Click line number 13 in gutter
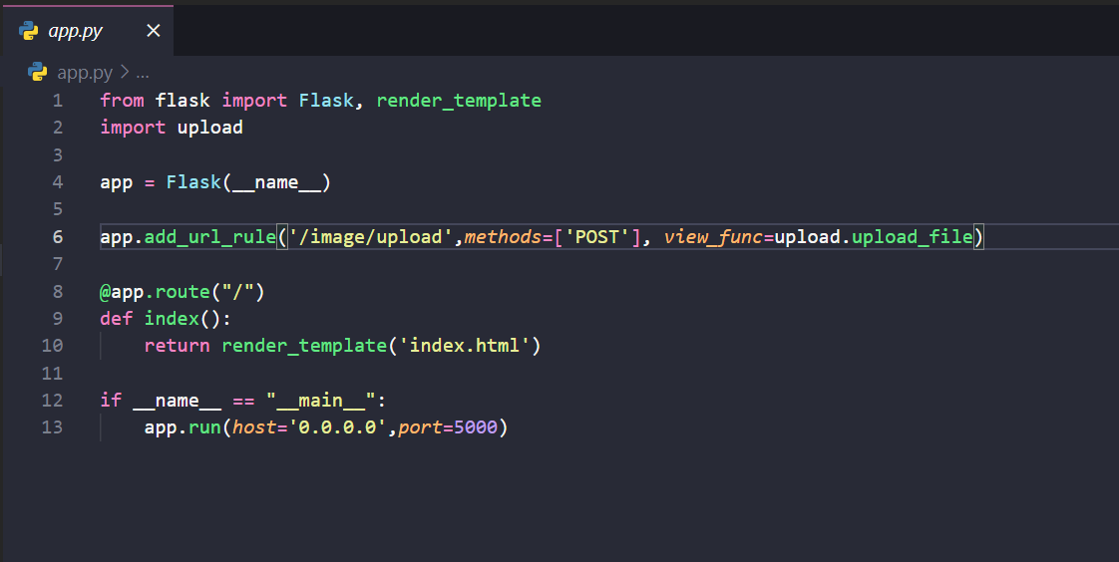 click(52, 427)
